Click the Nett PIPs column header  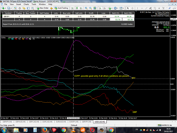click(x=128, y=13)
